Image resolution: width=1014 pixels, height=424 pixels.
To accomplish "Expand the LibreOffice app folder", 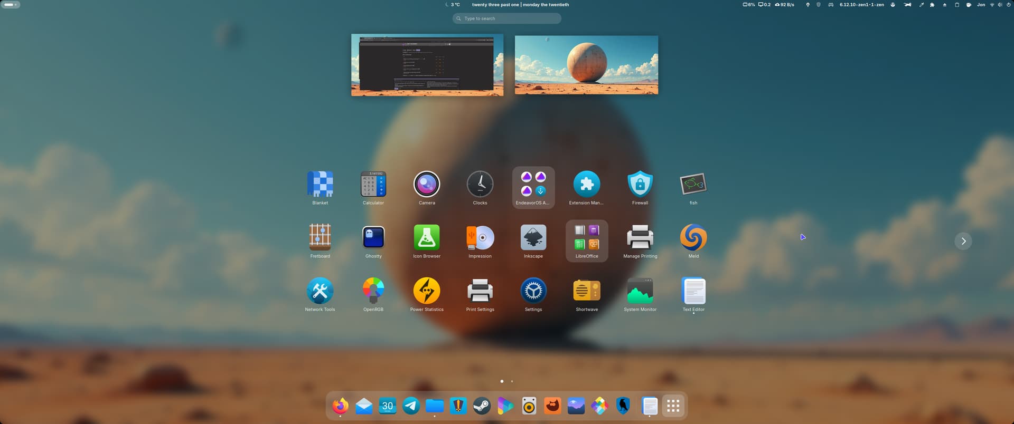I will [587, 240].
